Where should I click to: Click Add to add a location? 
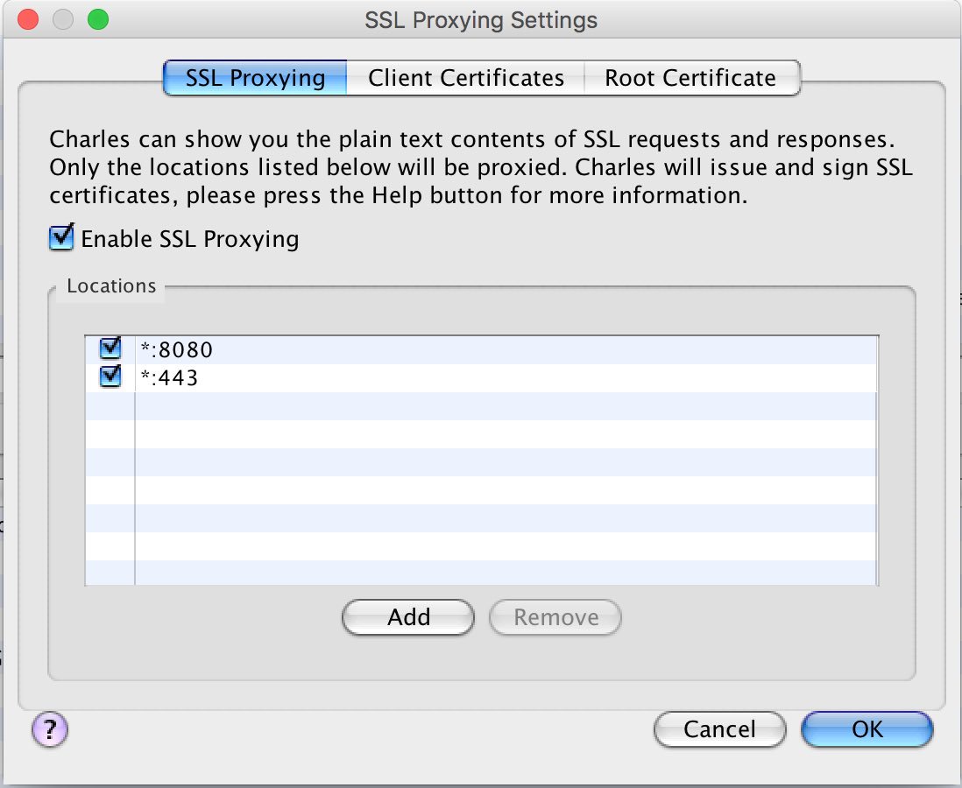coord(408,617)
